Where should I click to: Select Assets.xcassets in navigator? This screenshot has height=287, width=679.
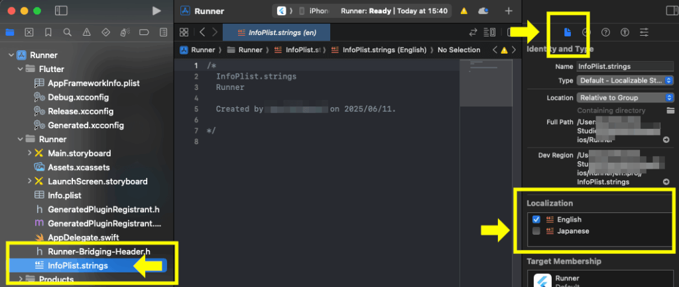click(78, 167)
